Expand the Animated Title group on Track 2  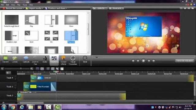point(18,92)
